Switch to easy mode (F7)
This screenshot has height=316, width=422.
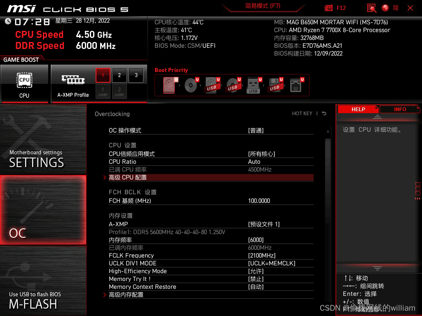pos(263,6)
